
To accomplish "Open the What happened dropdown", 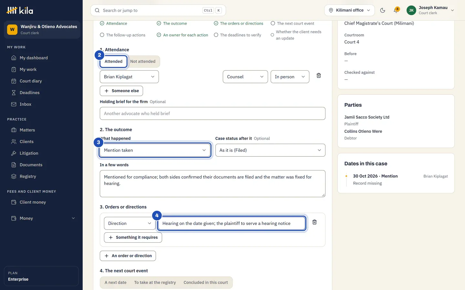I will [155, 150].
